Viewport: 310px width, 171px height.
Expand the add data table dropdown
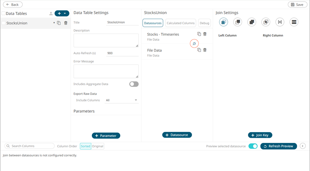65,13
